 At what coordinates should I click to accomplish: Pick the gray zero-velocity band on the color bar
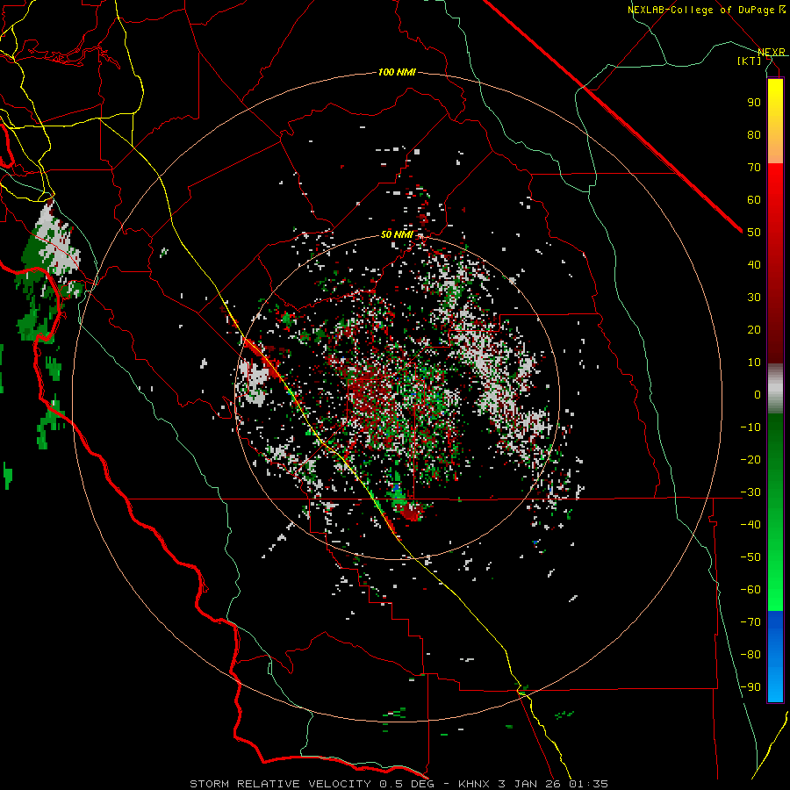[775, 389]
